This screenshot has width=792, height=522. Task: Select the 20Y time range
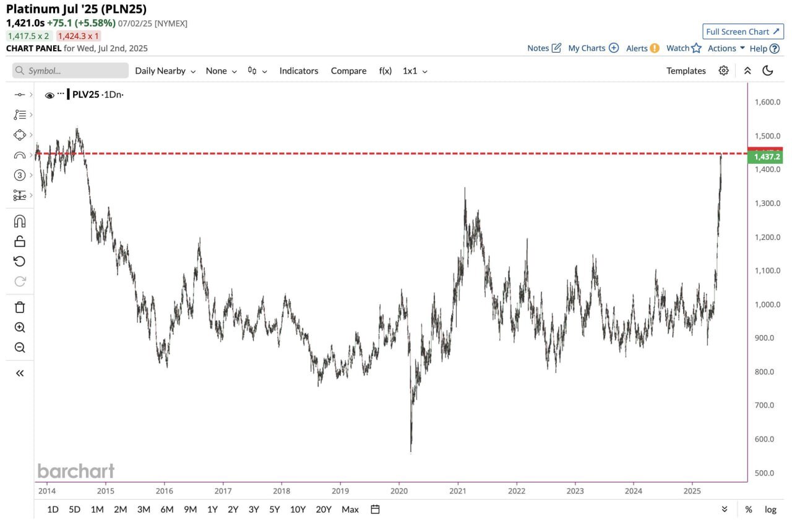click(x=324, y=510)
